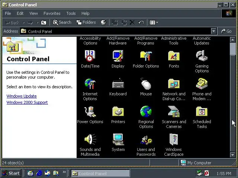The height and width of the screenshot is (178, 238).
Task: Click the Back toolbar button
Action: pyautogui.click(x=13, y=23)
